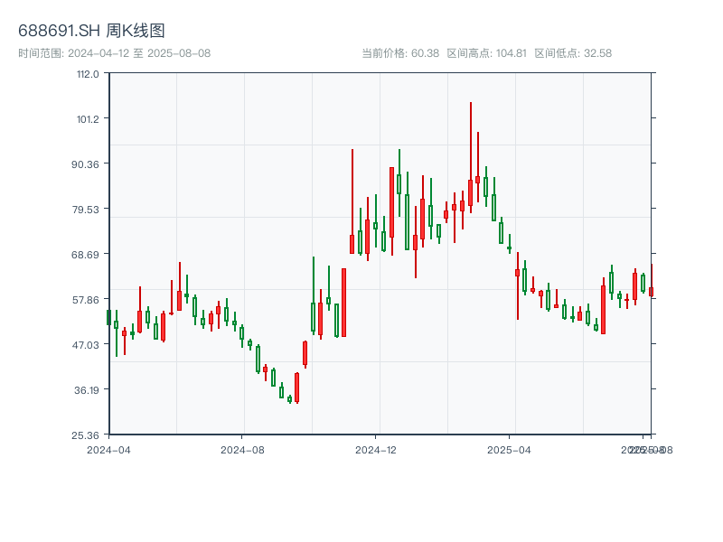Click the 区间高点: 104.81 label
723x542 pixels.
pos(486,53)
